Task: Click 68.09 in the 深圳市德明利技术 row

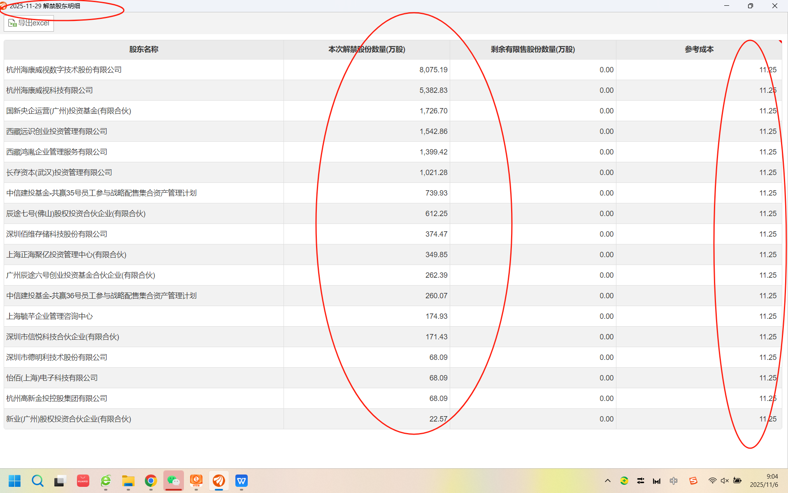Action: pos(438,357)
